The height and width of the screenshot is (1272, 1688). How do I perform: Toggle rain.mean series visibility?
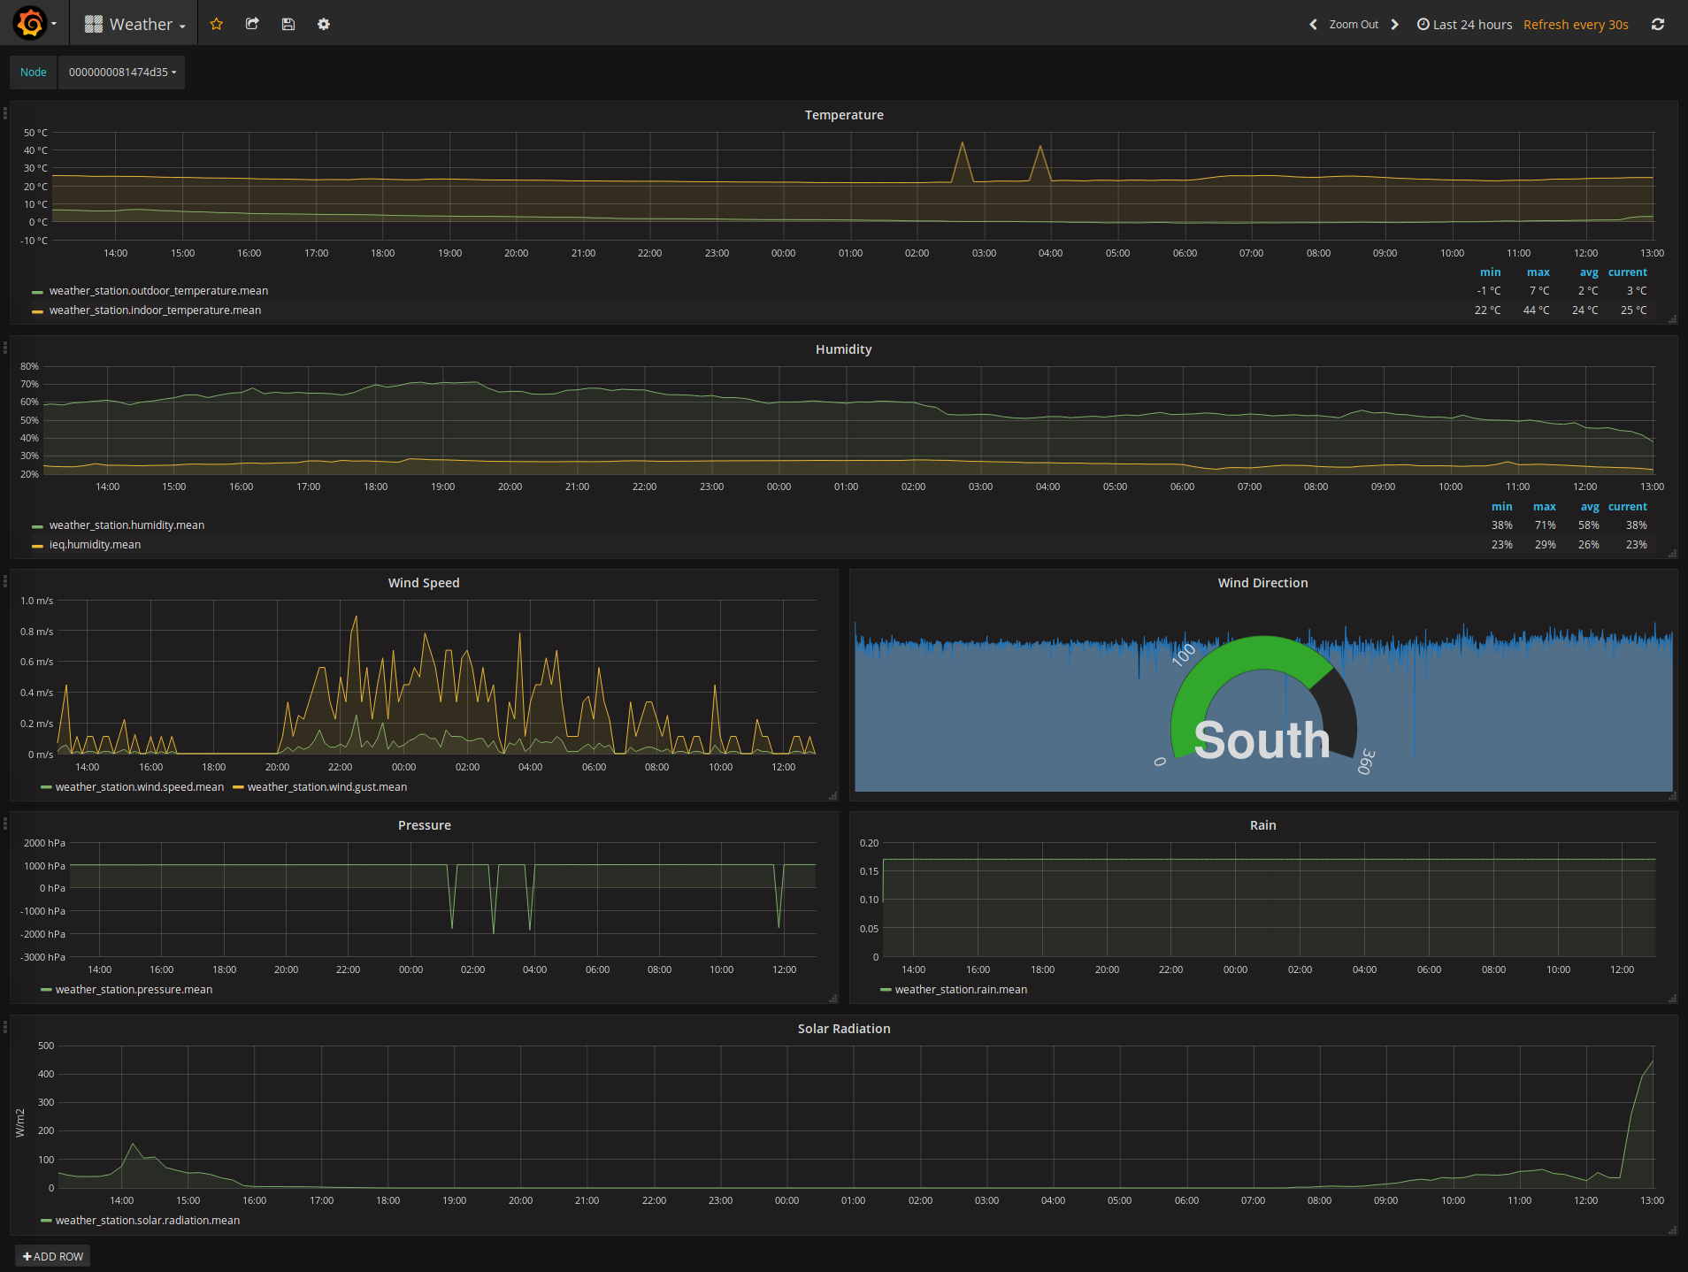click(x=961, y=990)
